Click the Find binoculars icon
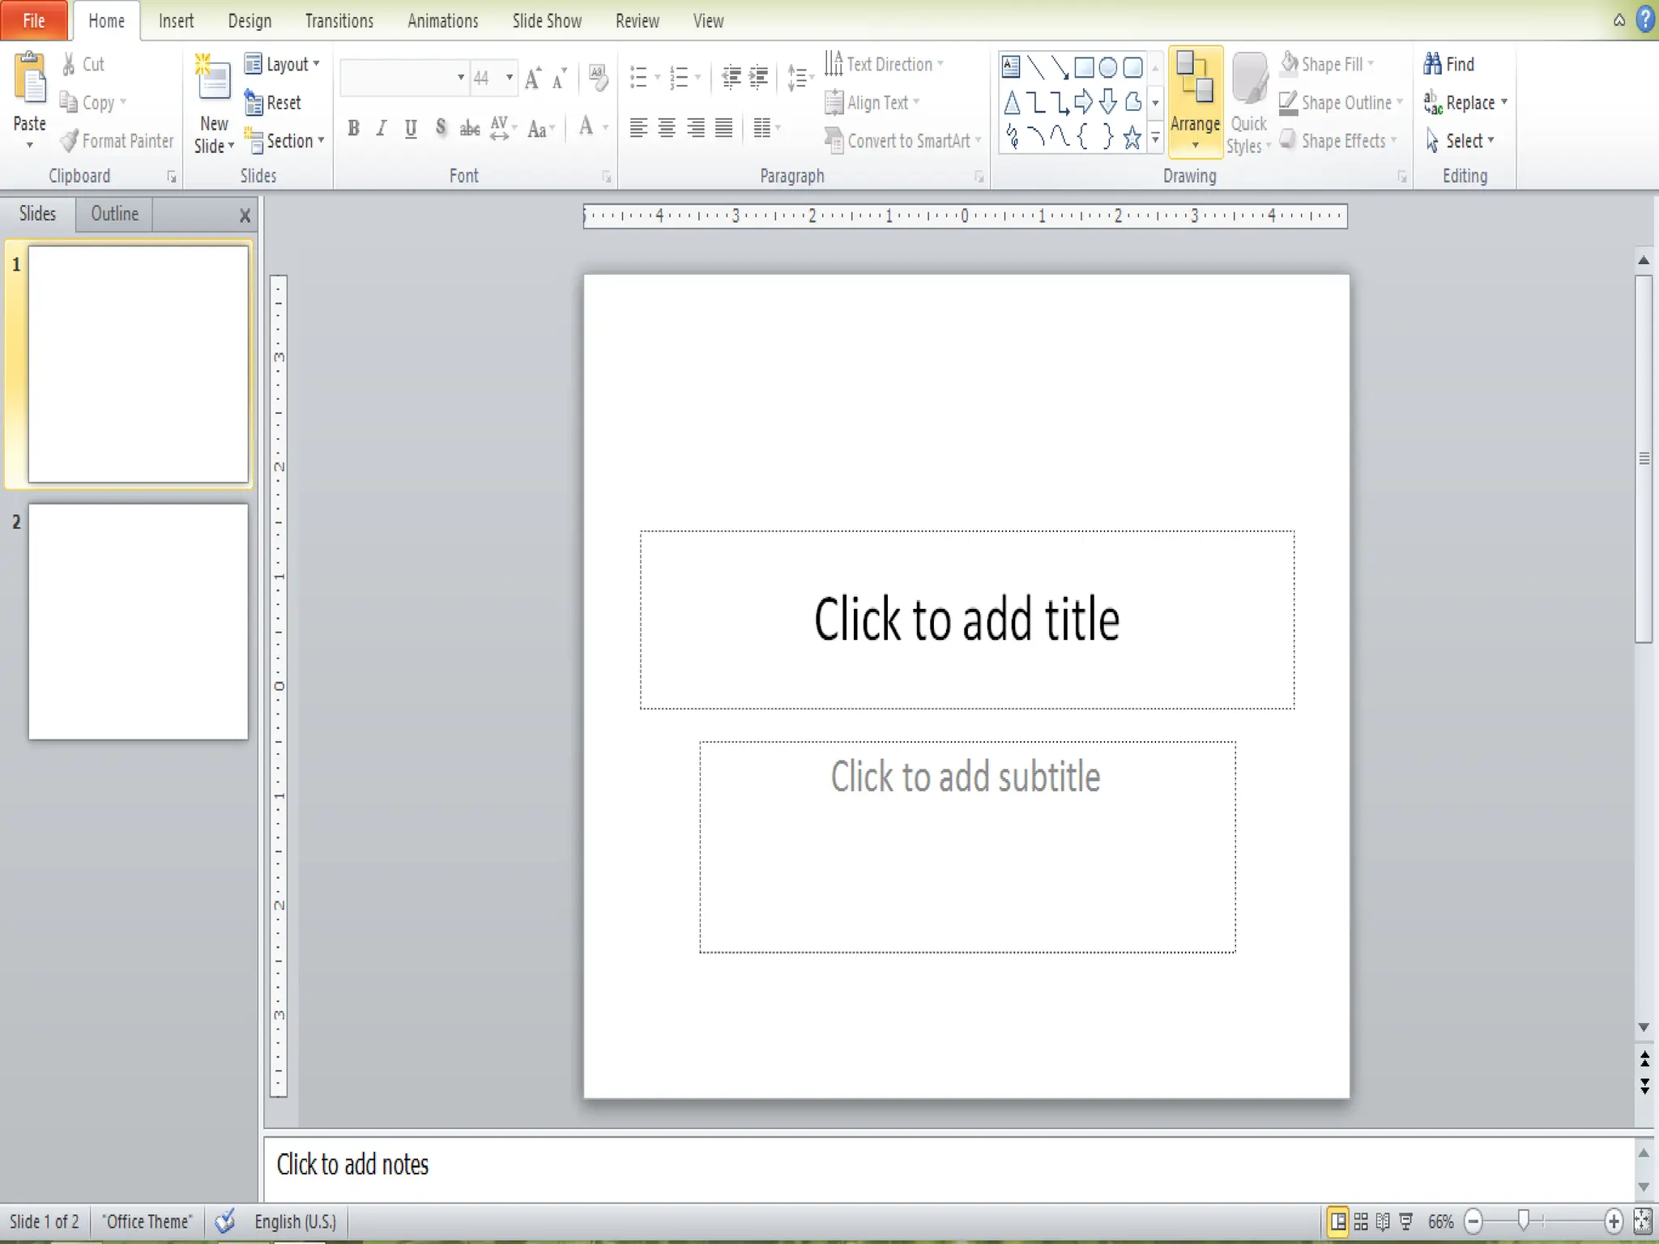 [x=1433, y=64]
